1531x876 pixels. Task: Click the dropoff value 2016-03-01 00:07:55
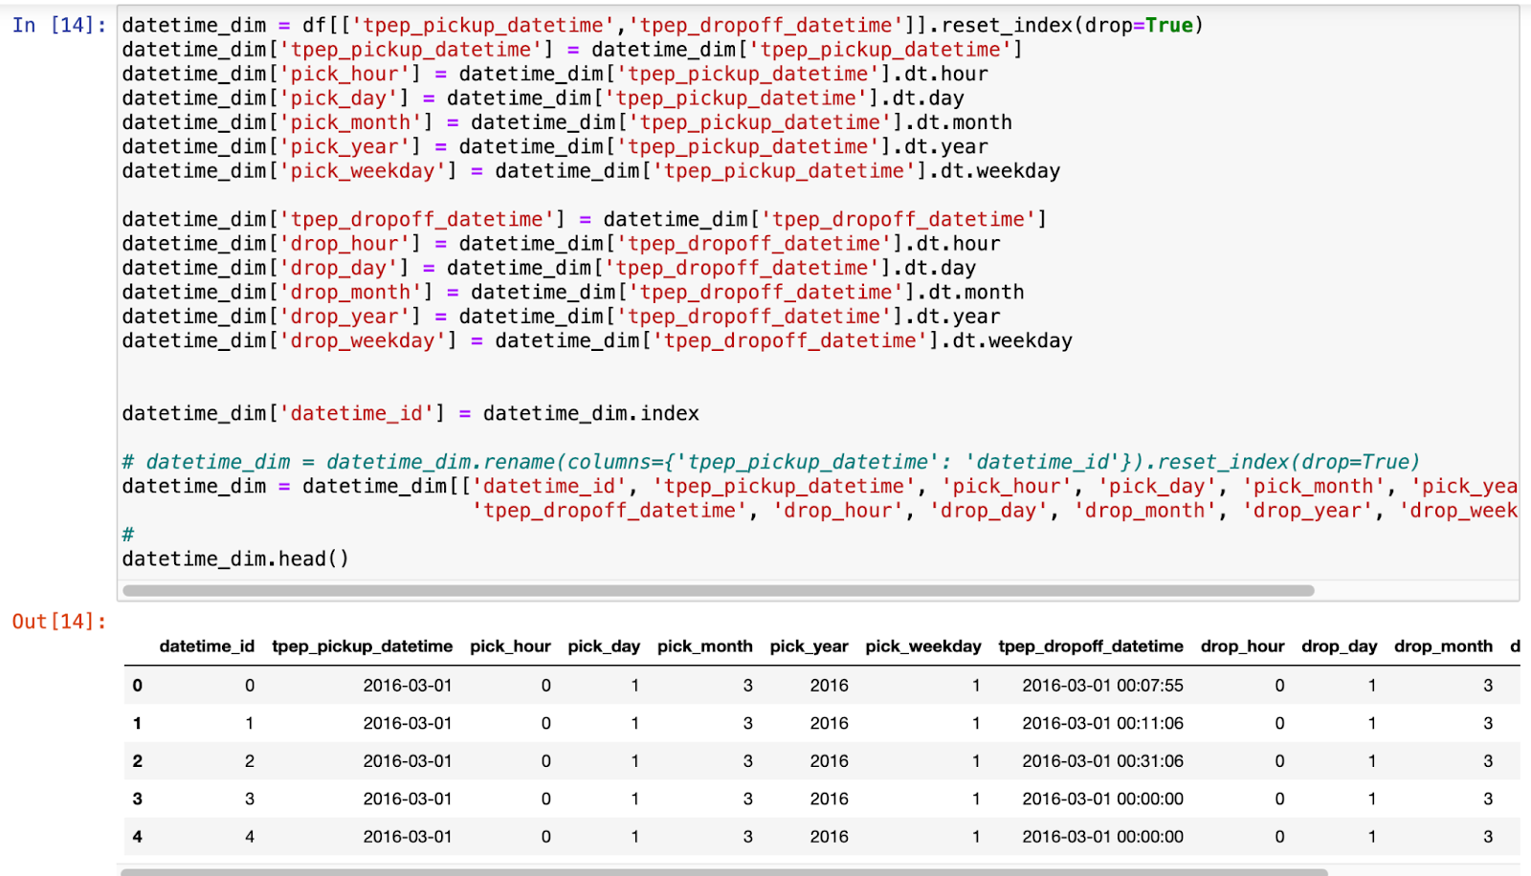click(x=1102, y=686)
